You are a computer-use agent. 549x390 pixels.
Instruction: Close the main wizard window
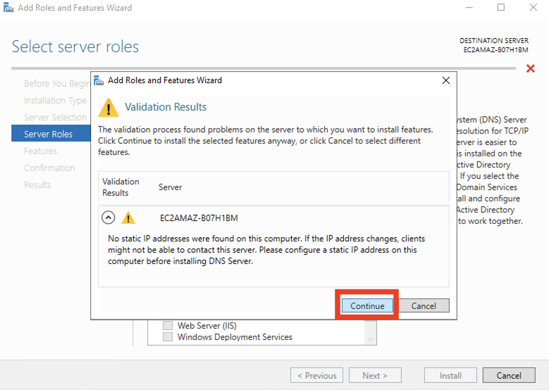pyautogui.click(x=533, y=7)
